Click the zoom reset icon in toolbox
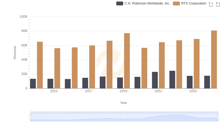The height and width of the screenshot is (128, 223). 218,4
